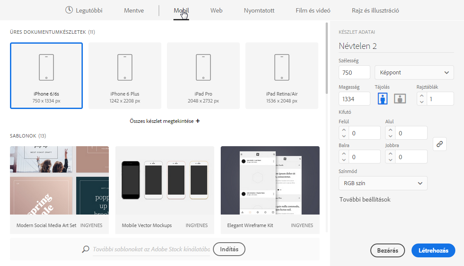Select the Mobil tab
This screenshot has width=464, height=266.
pyautogui.click(x=181, y=10)
